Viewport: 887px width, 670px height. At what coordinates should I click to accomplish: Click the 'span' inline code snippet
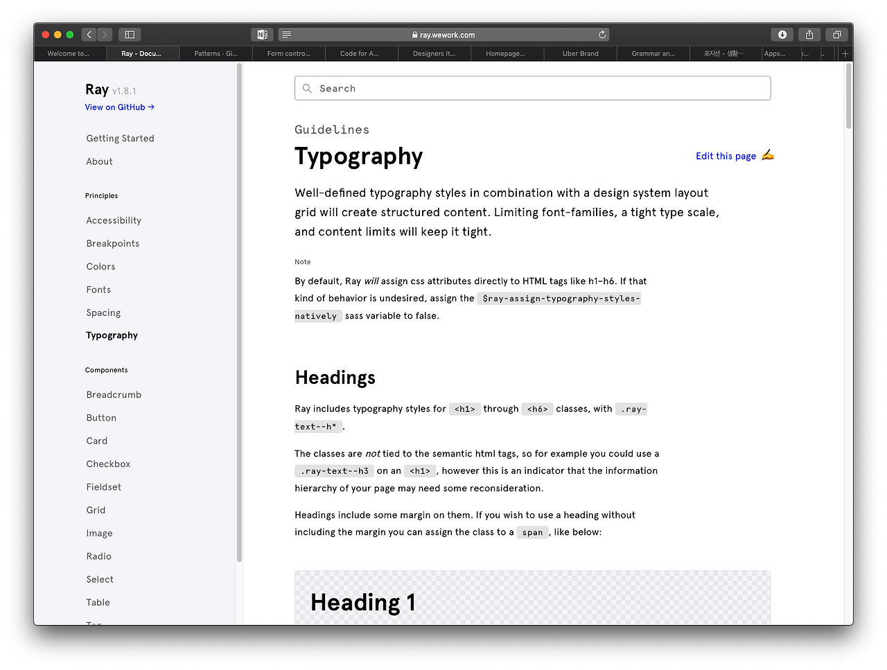pos(533,533)
